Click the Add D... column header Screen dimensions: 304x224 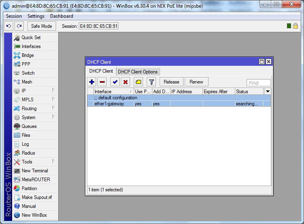click(161, 92)
